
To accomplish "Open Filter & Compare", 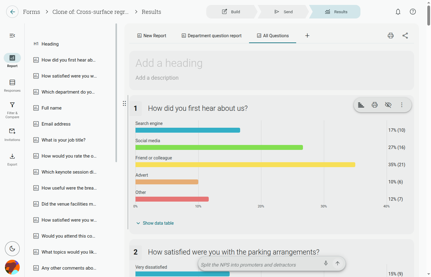I will 12,110.
